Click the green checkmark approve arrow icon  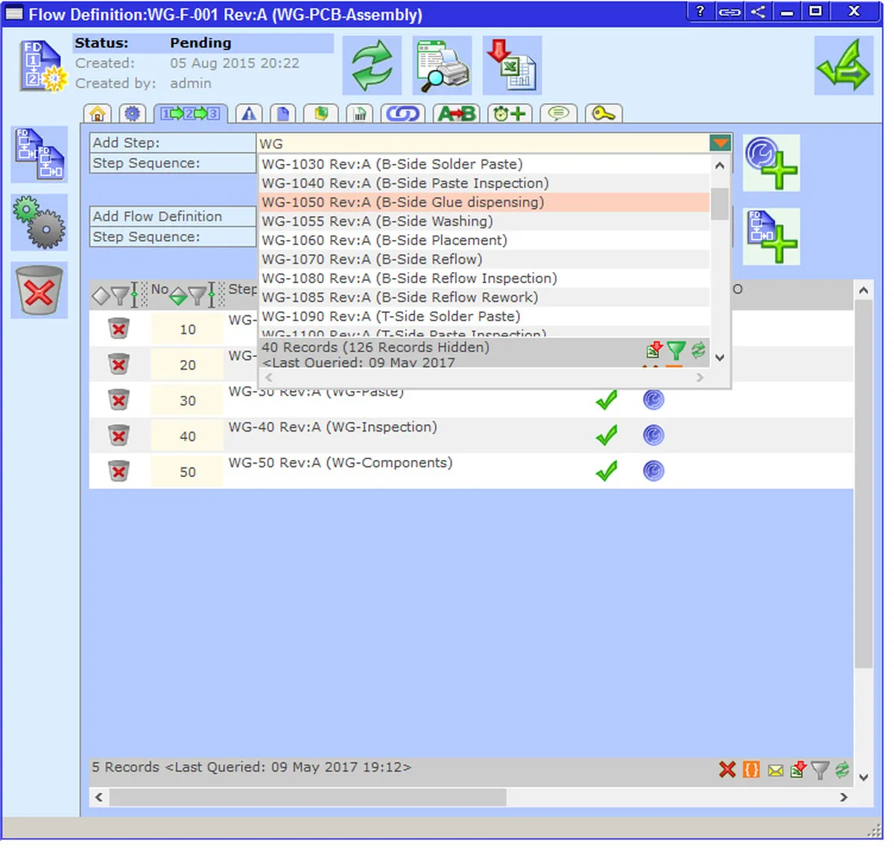coord(843,66)
